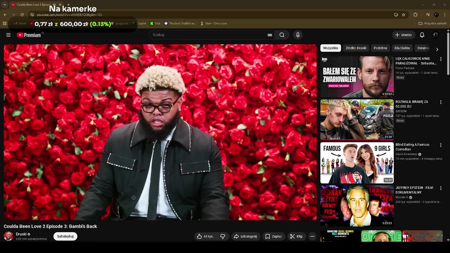Image resolution: width=450 pixels, height=253 pixels.
Task: Bookmark page with star icon
Action: [404, 15]
